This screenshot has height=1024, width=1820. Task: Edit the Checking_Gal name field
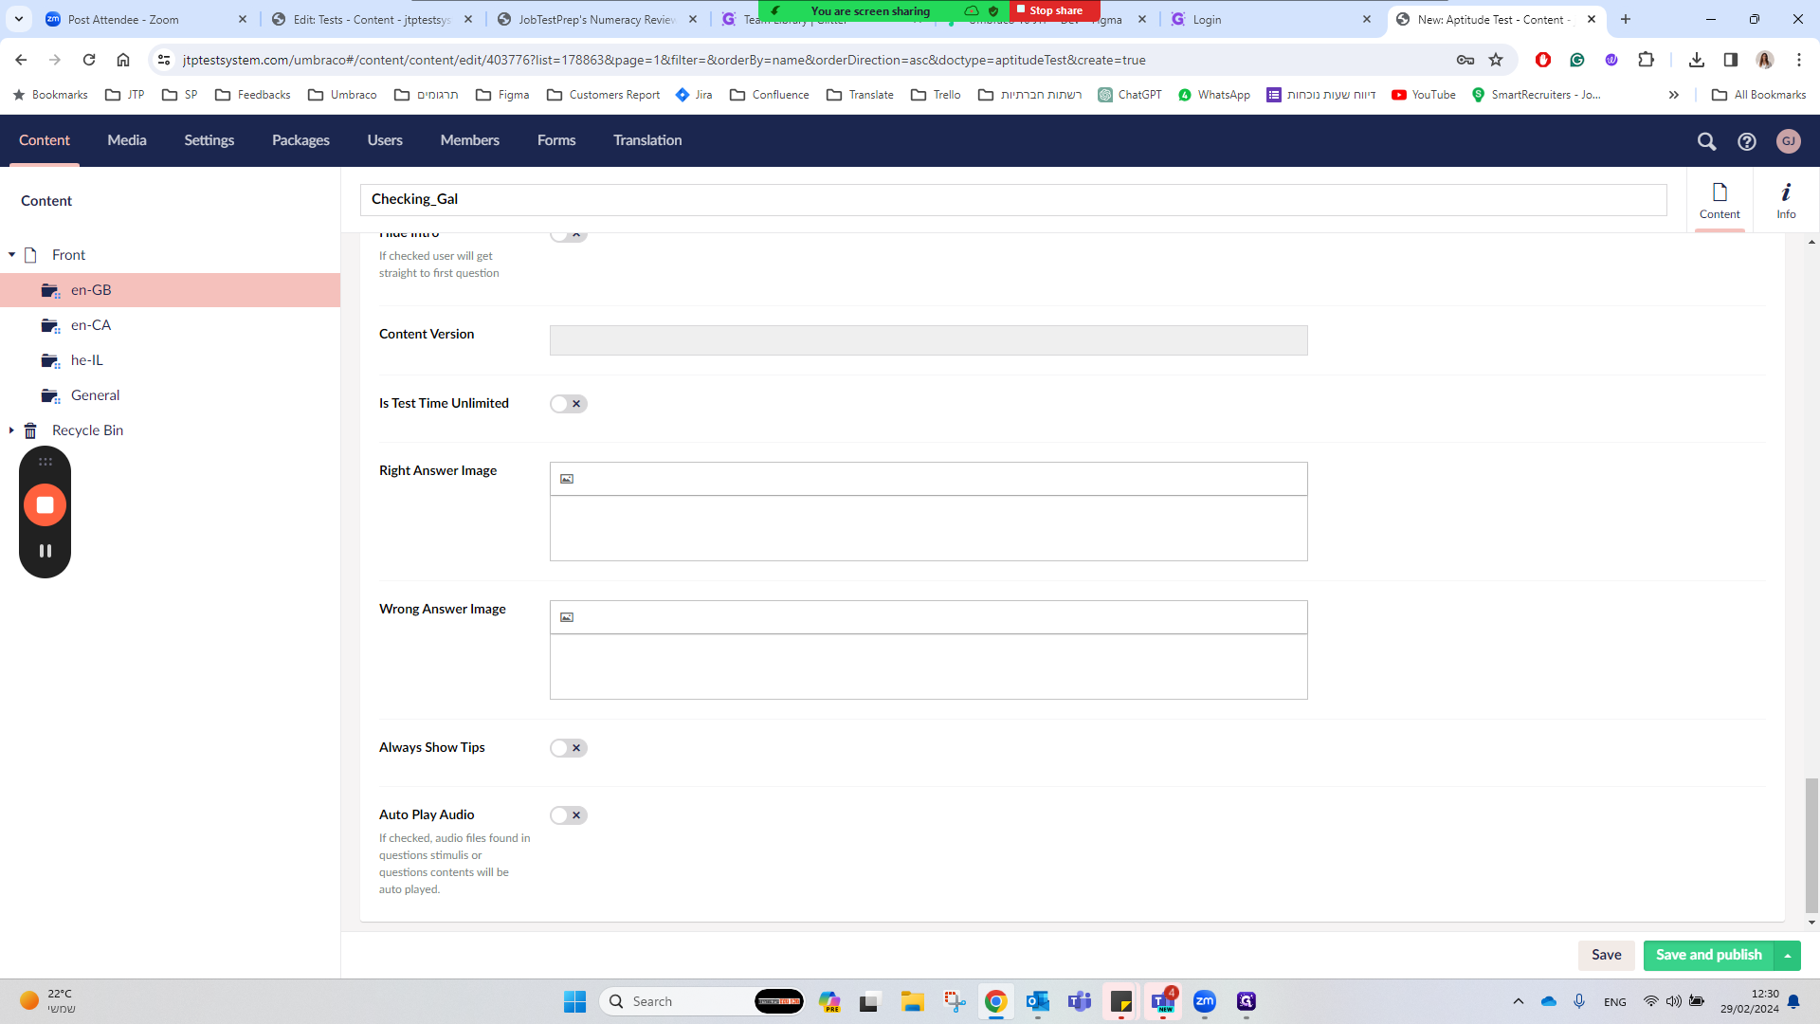[1013, 199]
